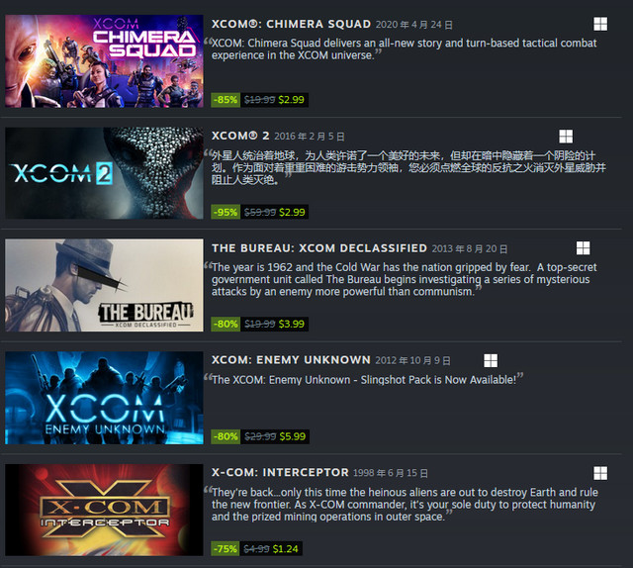Click Windows icon beside XCOM Chimera Squad
633x568 pixels.
[x=600, y=24]
